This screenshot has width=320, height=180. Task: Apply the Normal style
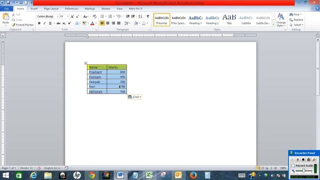(161, 20)
